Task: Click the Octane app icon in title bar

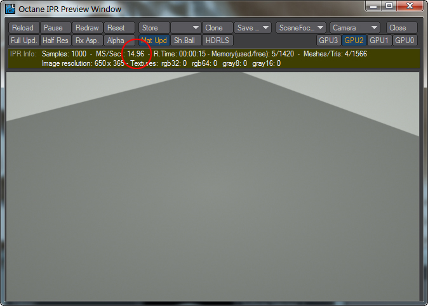Action: coord(10,9)
